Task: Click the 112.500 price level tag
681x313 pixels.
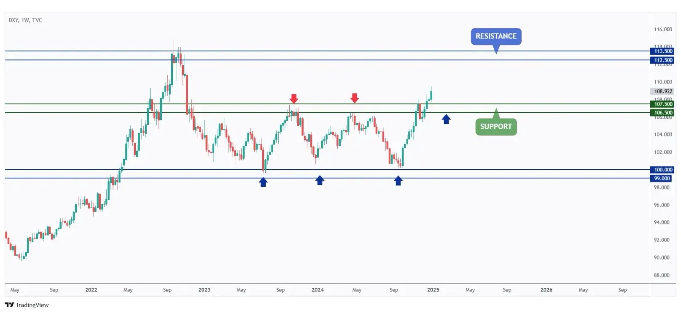Action: pyautogui.click(x=663, y=60)
